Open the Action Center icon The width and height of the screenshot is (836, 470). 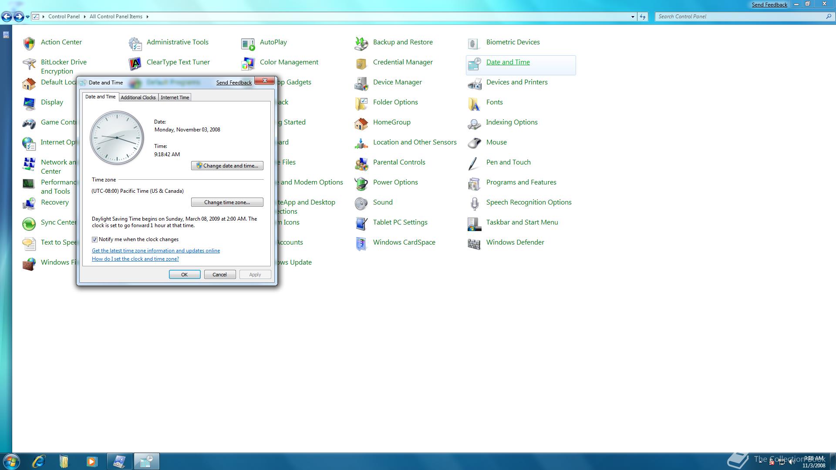point(29,43)
